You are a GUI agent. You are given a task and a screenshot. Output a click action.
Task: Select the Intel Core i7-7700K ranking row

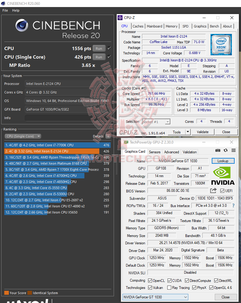(x=58, y=145)
